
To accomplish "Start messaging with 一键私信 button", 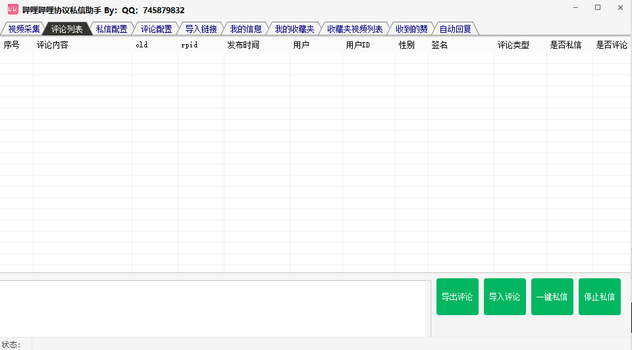I will pyautogui.click(x=552, y=297).
